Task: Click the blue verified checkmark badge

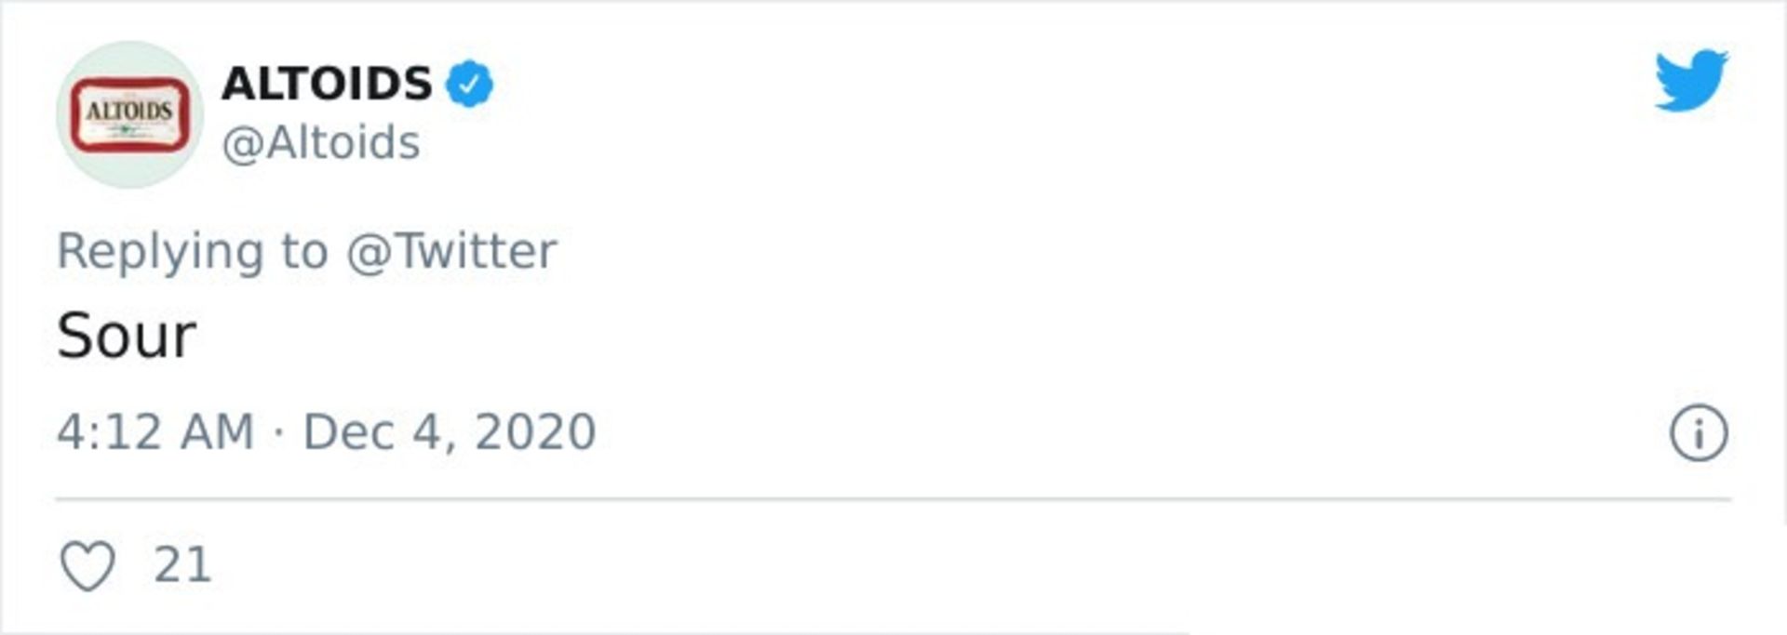Action: pyautogui.click(x=470, y=85)
